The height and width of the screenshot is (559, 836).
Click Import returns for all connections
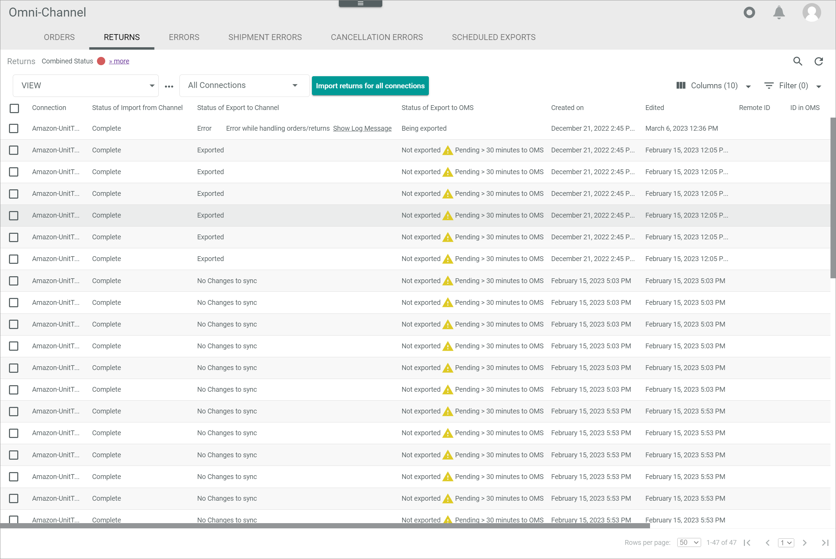pyautogui.click(x=370, y=86)
